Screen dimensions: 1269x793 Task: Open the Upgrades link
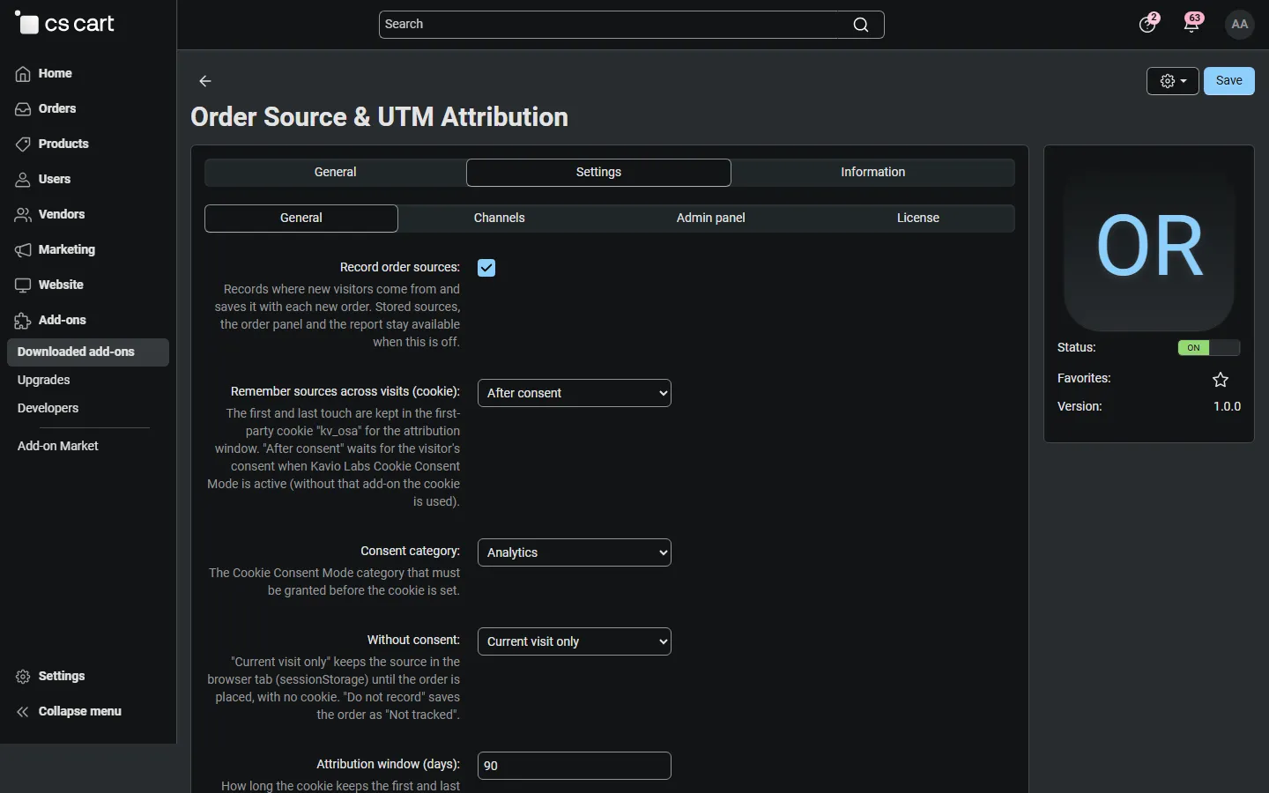pos(44,381)
